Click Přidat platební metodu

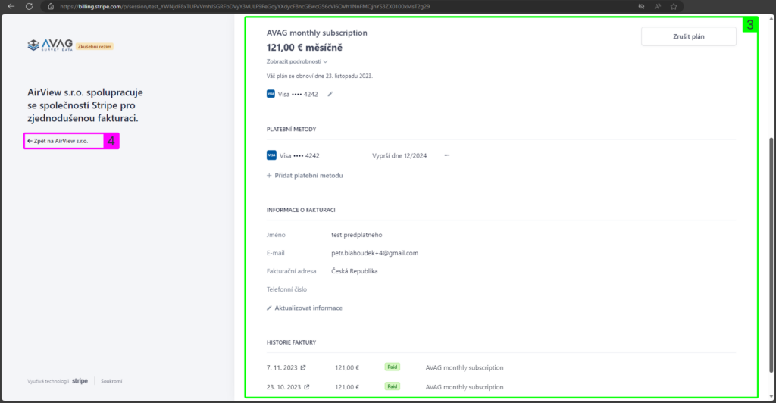coord(305,175)
